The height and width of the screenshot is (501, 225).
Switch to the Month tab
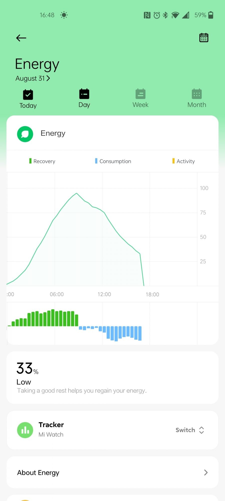pyautogui.click(x=197, y=98)
